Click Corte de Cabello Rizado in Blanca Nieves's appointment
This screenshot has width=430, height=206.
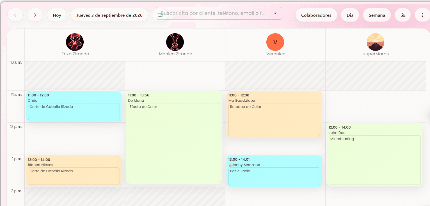coord(51,171)
